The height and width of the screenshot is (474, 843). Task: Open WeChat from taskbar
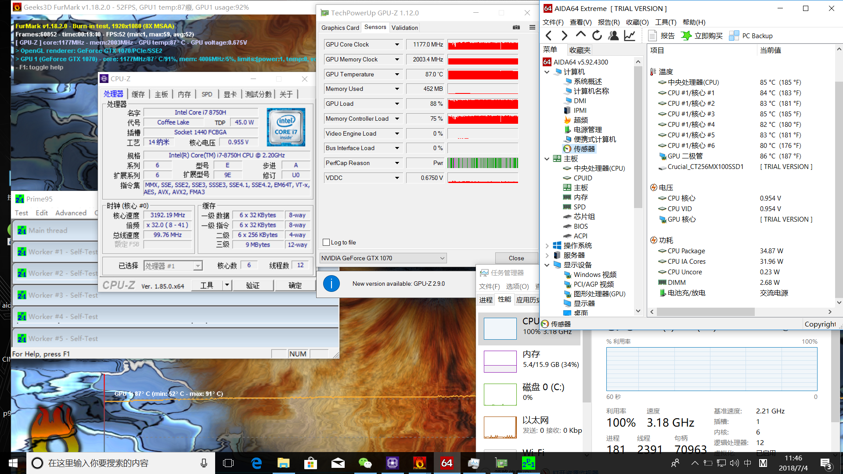(365, 463)
